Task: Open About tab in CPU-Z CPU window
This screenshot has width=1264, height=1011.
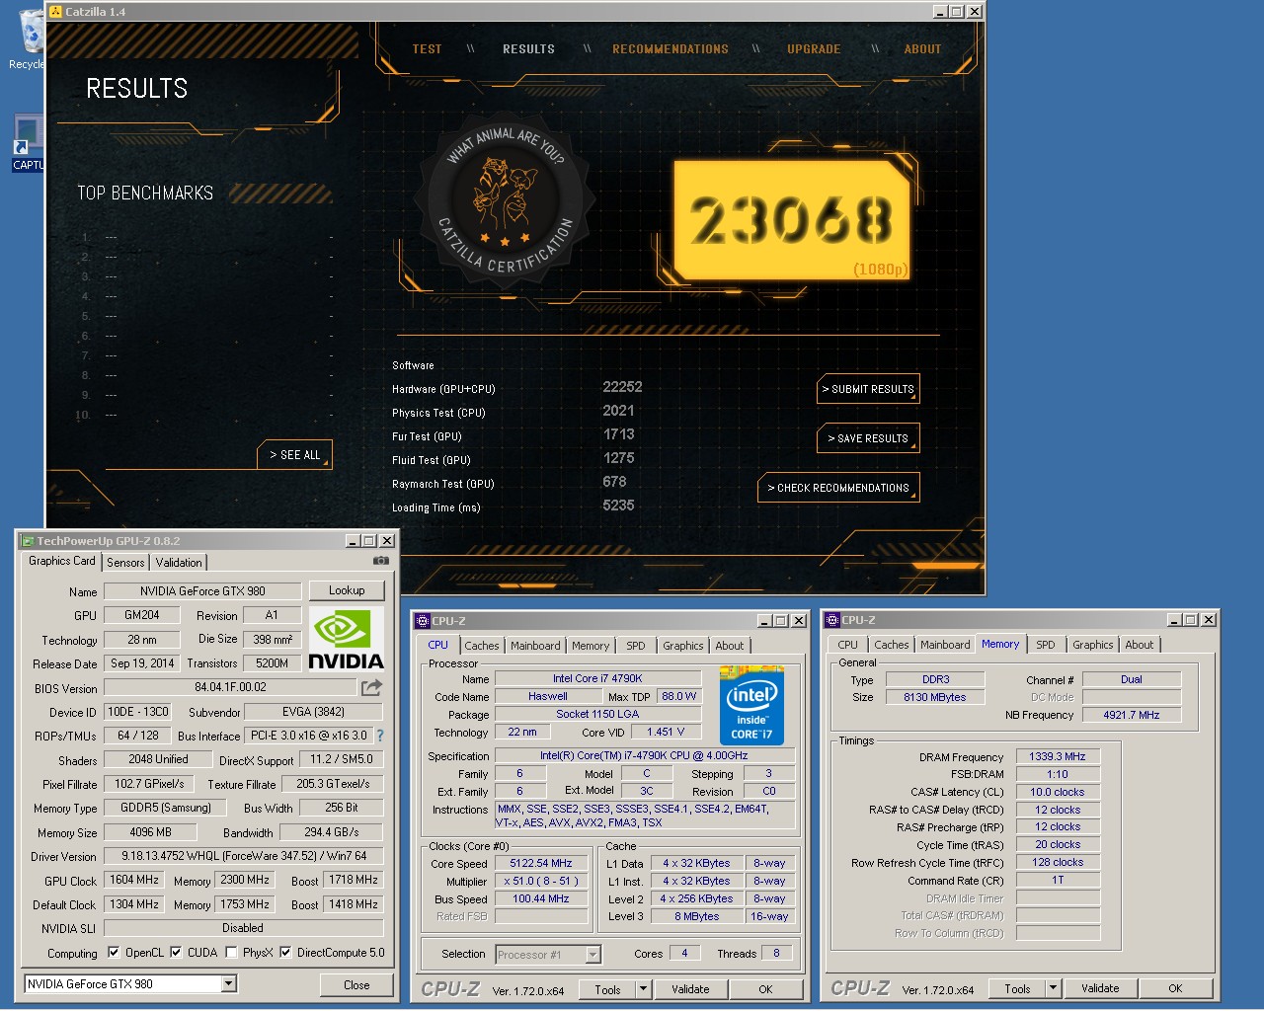Action: [730, 646]
